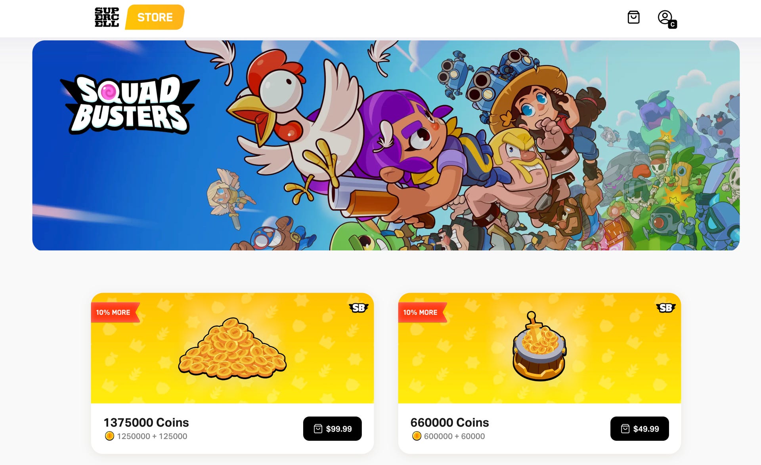Click SB logo on 1375000 Coins card
Screen dimensions: 761x465
click(358, 308)
